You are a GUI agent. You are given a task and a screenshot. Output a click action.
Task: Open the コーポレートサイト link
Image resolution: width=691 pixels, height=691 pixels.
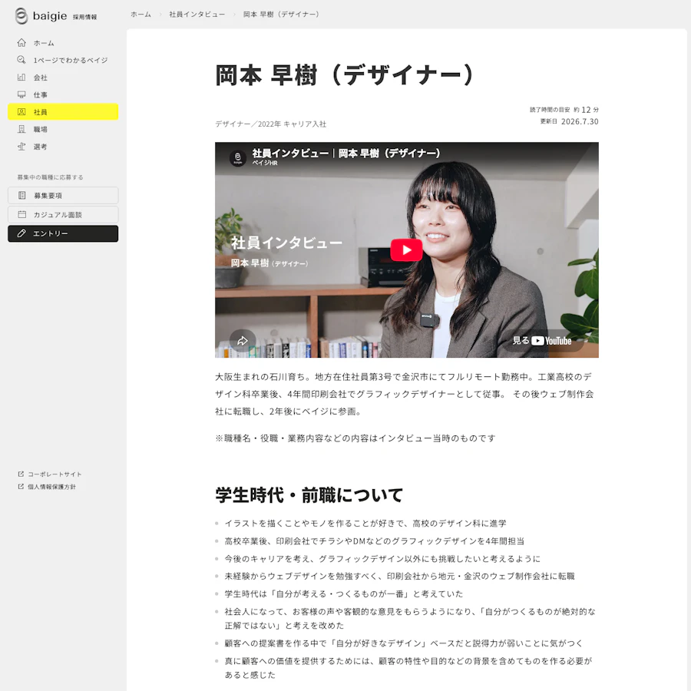pos(50,474)
